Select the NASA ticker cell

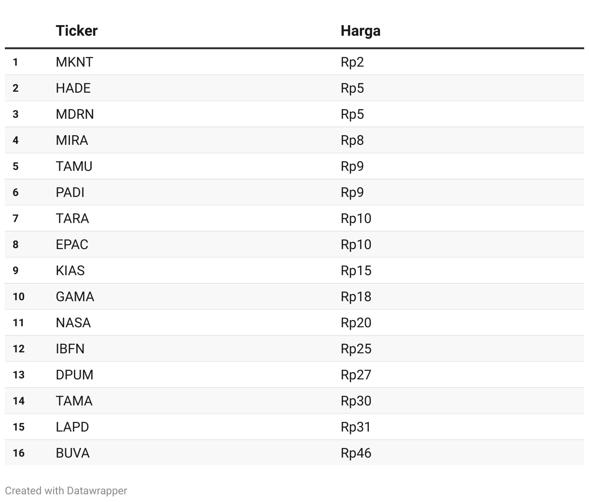pos(73,323)
